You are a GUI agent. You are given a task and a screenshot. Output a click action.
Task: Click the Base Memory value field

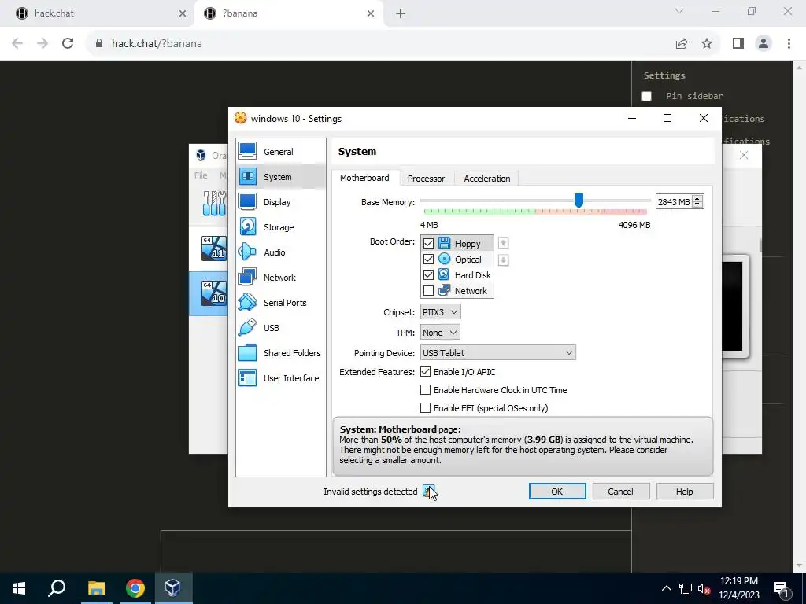tap(674, 202)
